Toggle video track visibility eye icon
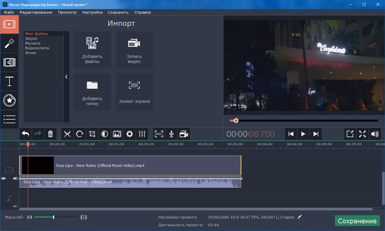Screen dimensions: 385x231 4,179
